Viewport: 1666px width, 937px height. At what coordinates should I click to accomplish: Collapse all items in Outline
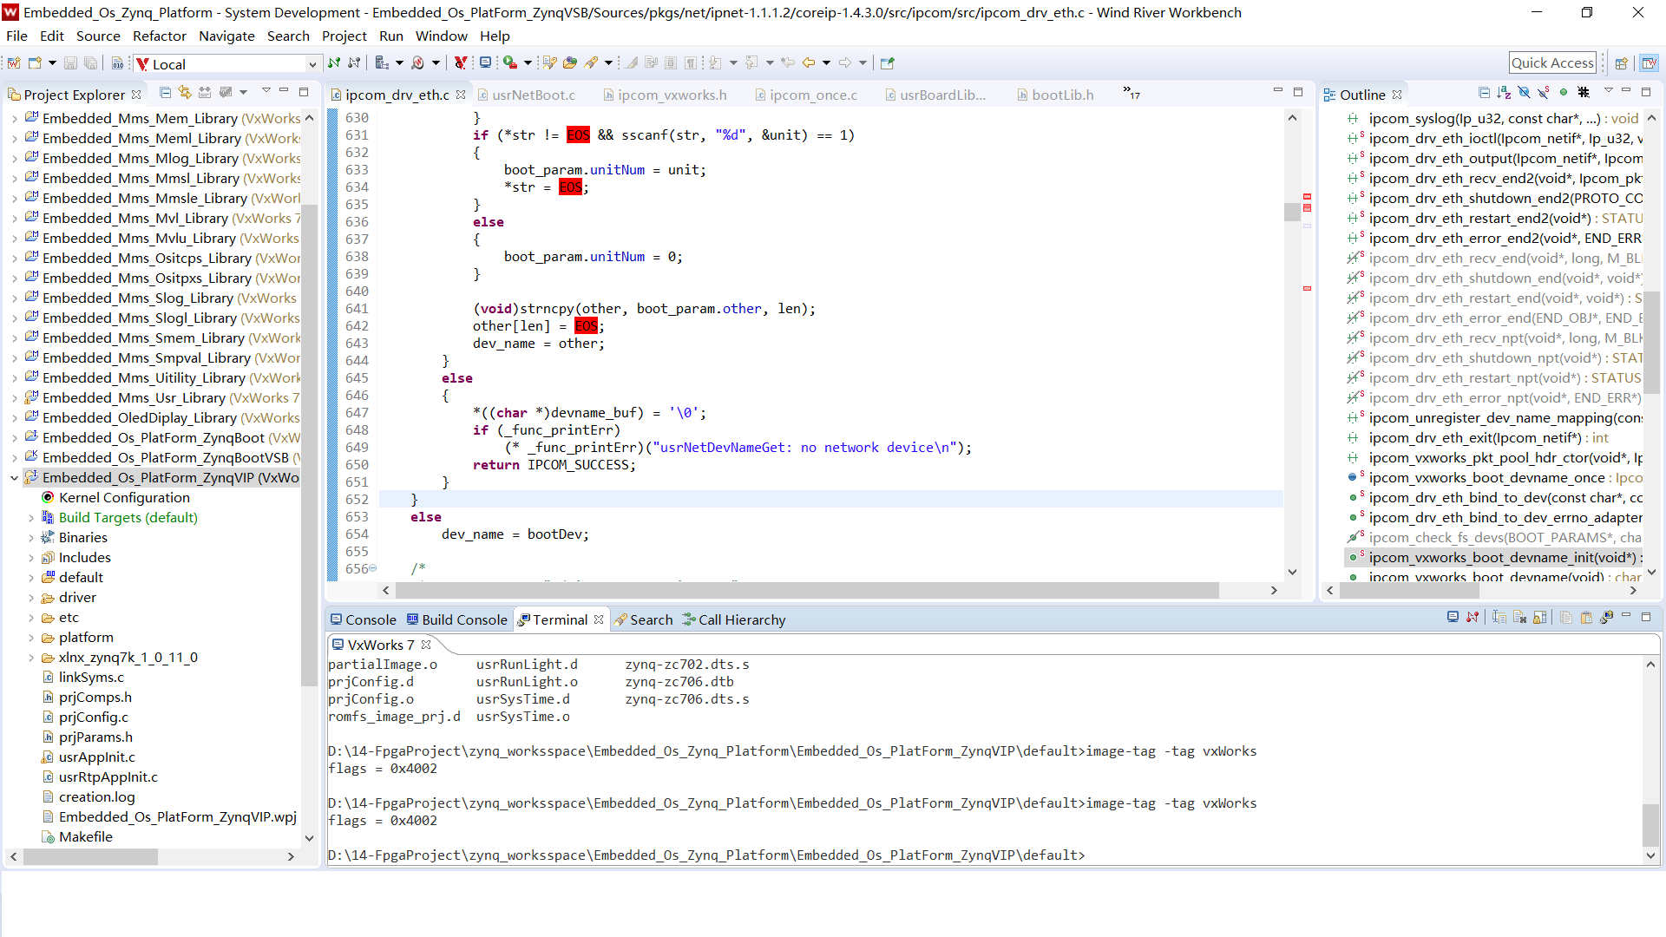[x=1484, y=93]
